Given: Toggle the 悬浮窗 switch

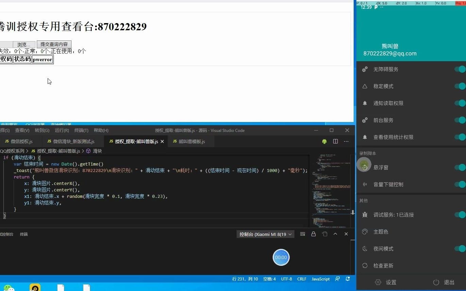Looking at the screenshot, I should point(460,168).
